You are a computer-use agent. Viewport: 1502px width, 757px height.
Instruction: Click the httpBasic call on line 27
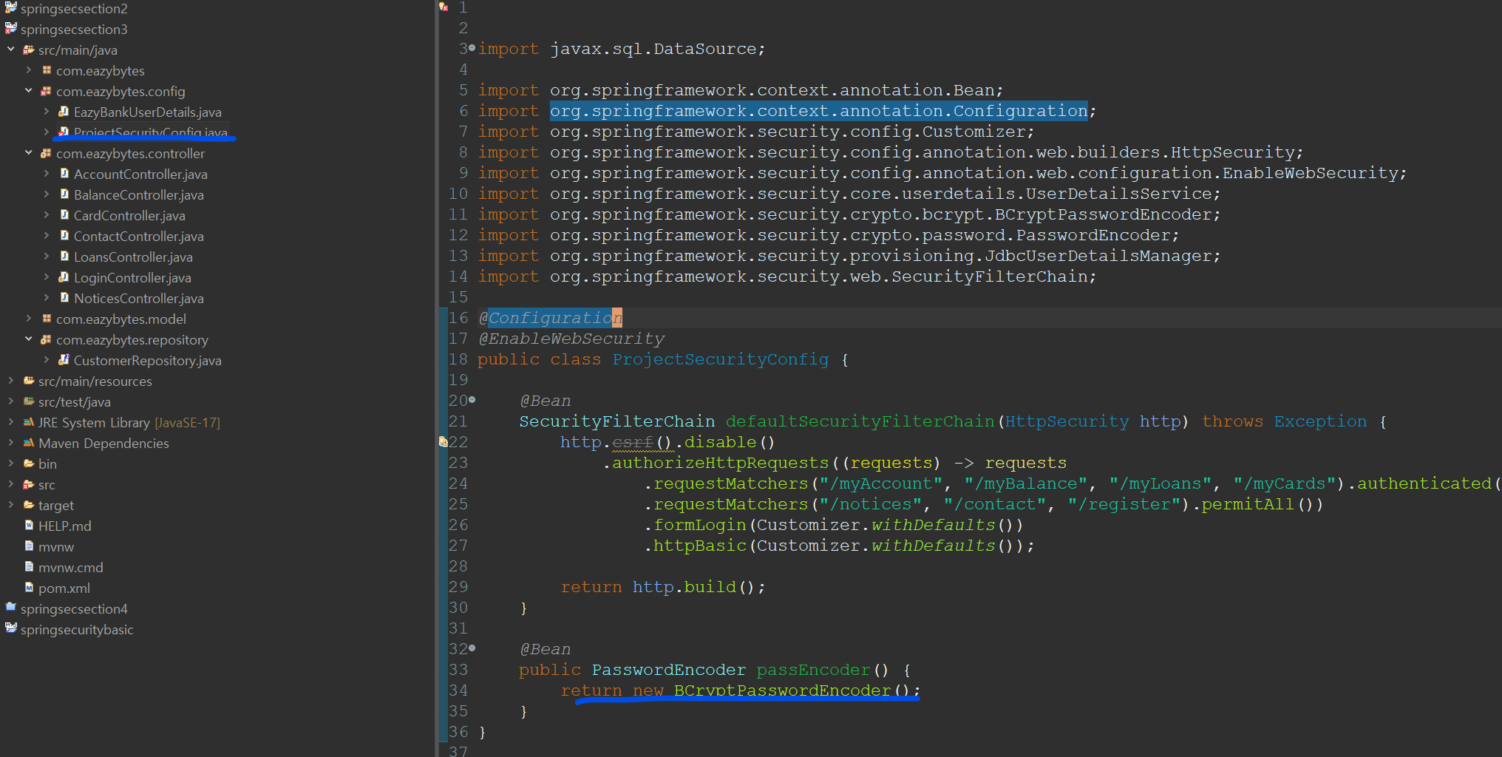(700, 546)
